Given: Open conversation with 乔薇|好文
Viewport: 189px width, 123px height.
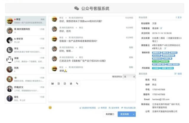Looking at the screenshot, I should (x=25, y=89).
